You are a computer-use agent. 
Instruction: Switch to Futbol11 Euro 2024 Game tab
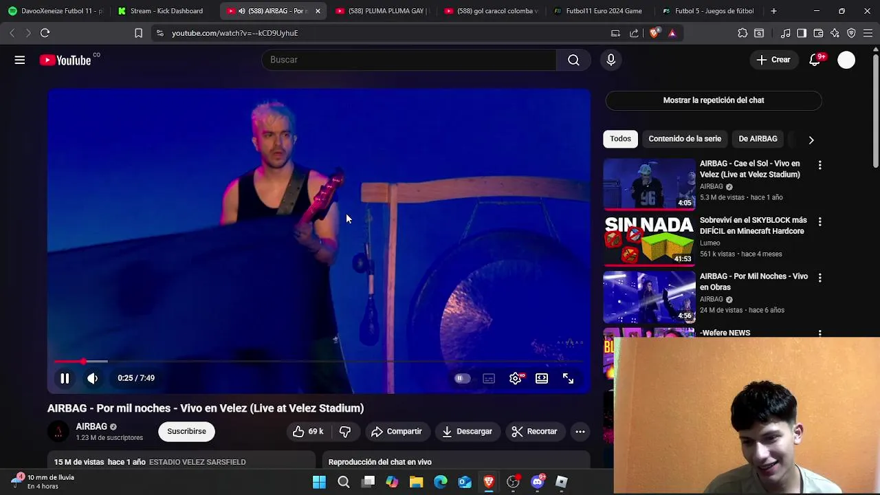pyautogui.click(x=599, y=11)
